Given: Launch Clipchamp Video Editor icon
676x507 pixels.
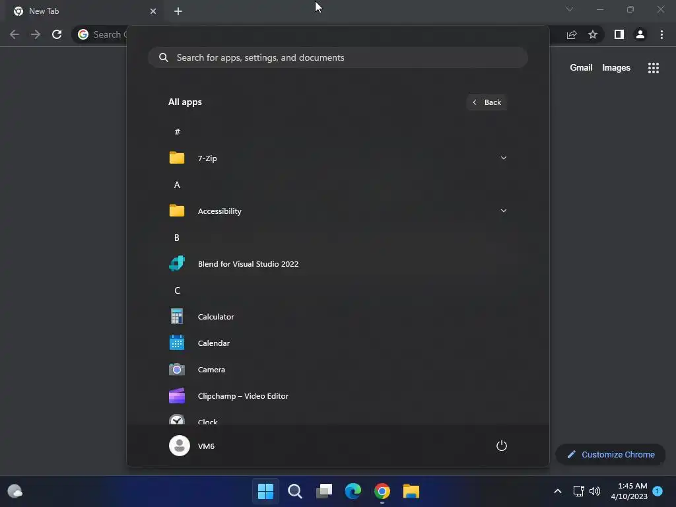Looking at the screenshot, I should click(177, 396).
